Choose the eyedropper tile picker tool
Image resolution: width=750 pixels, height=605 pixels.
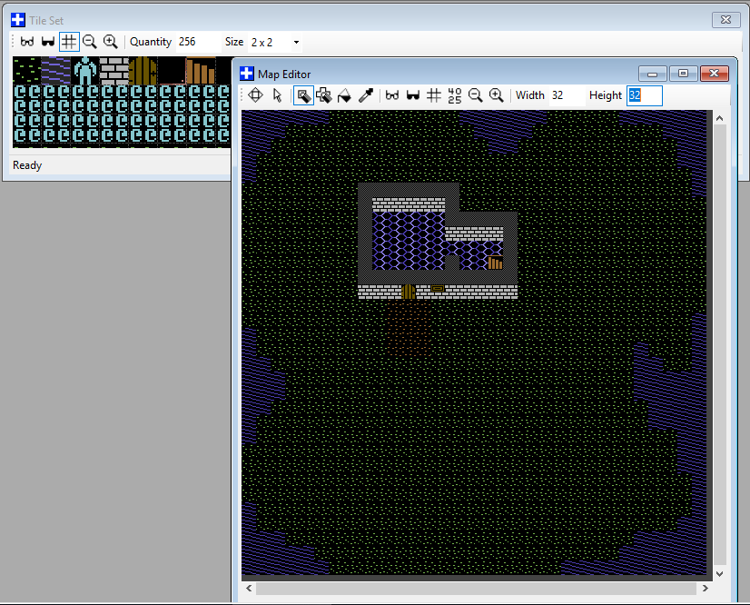click(366, 95)
